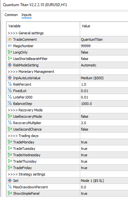The image size is (128, 197).
Task: Click the RiskModeSetting variable name
Action: (x=26, y=65)
